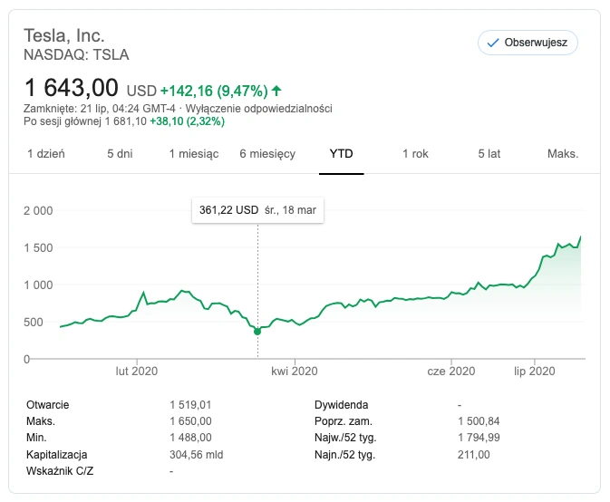
Task: Show the 6 miesięcy chart range
Action: [x=267, y=154]
